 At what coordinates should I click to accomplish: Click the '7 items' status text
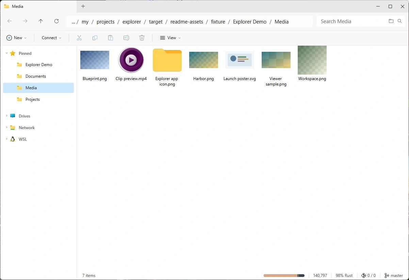click(x=89, y=276)
